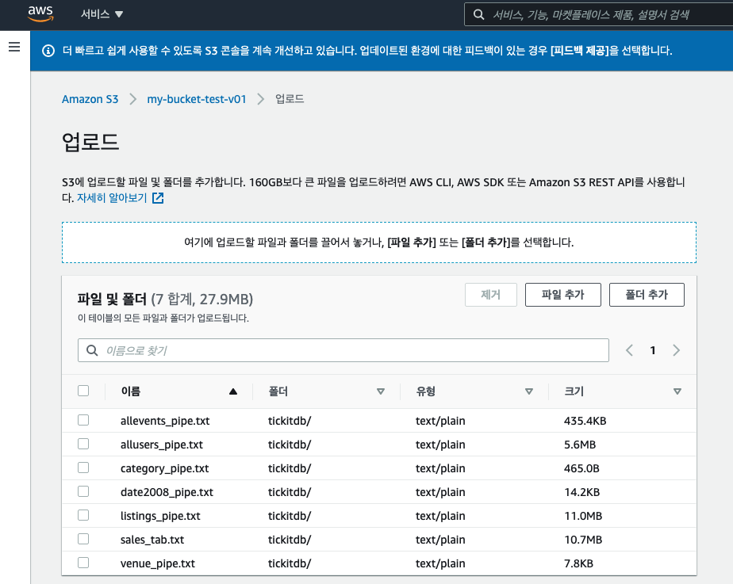Click the 폴더 추가 add folder button
733x584 pixels.
[647, 295]
